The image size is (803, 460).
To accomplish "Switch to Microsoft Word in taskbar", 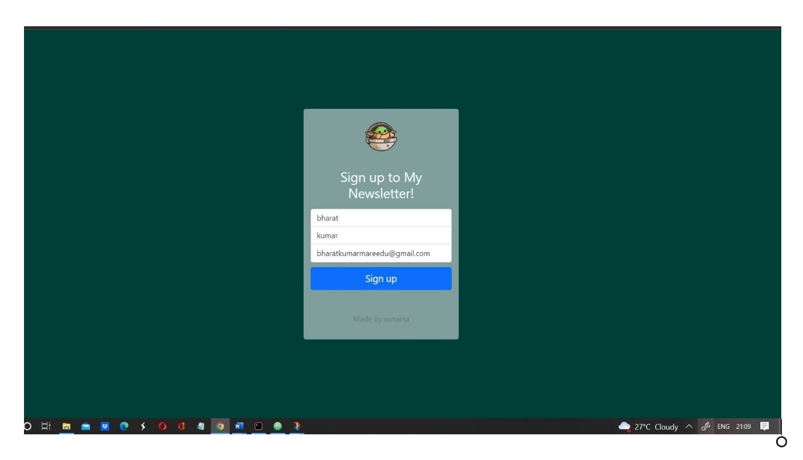I will coord(239,426).
